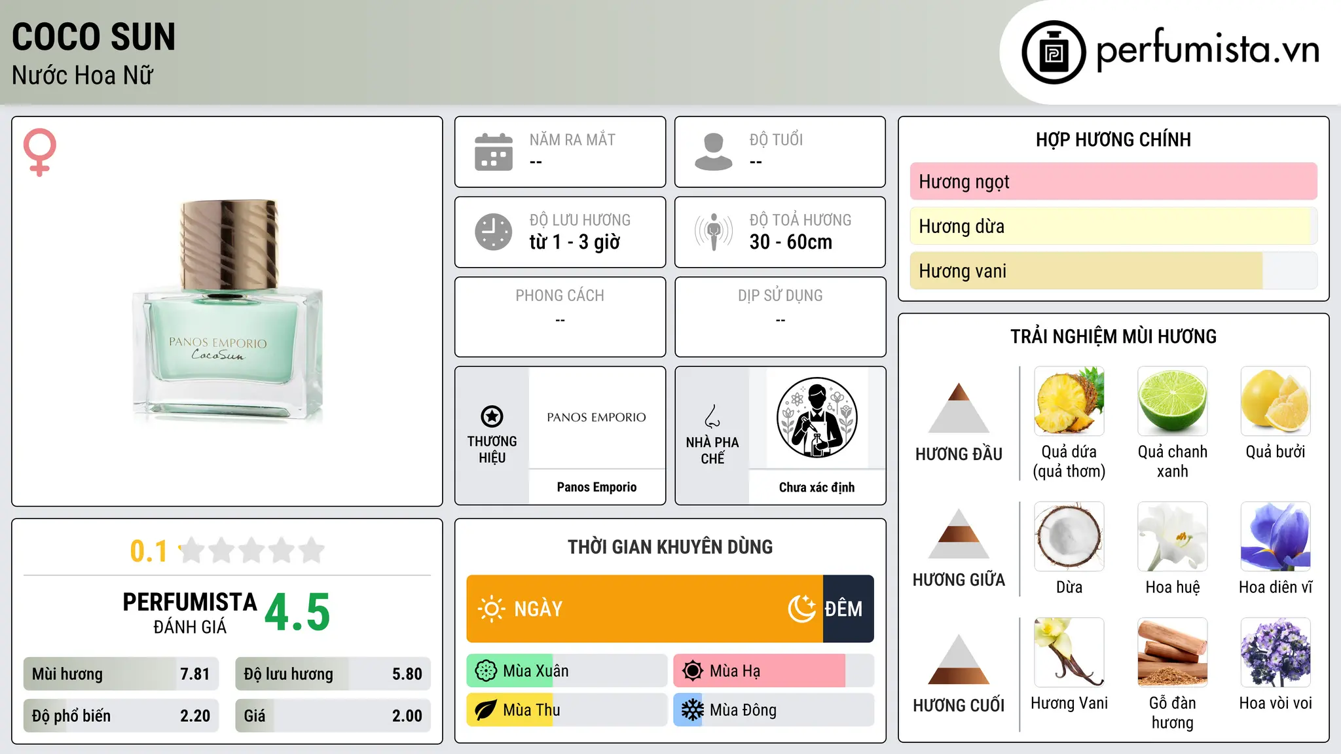Viewport: 1341px width, 754px height.
Task: Click the moon icon next to Đêm
Action: tap(802, 609)
